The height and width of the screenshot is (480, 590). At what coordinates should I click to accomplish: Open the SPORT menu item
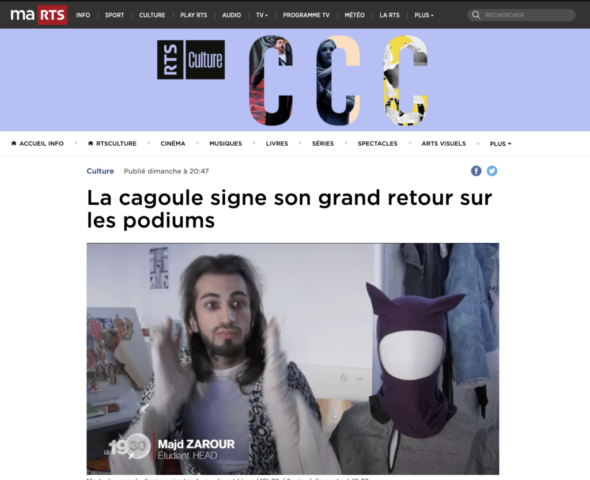115,15
